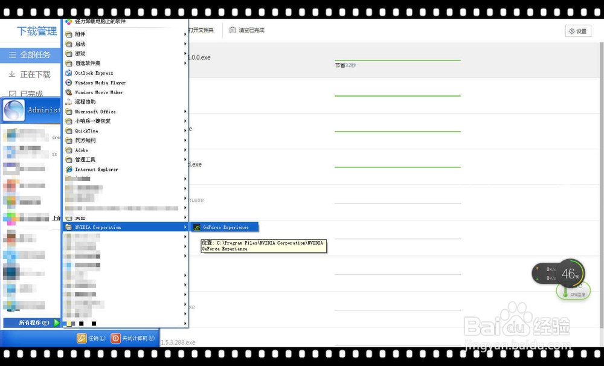Image resolution: width=604 pixels, height=366 pixels.
Task: Click the 自选软件集 folder icon
Action: (x=69, y=63)
